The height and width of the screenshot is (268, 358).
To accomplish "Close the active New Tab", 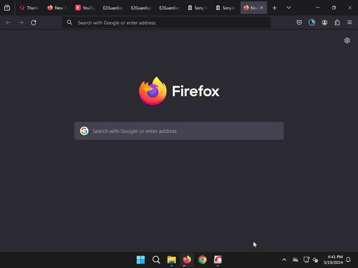I will click(x=262, y=8).
